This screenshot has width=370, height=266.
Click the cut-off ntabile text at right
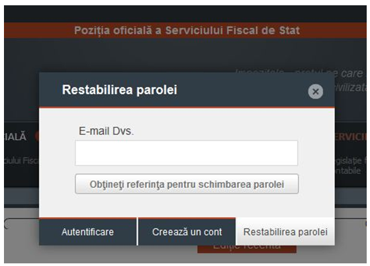[347, 171]
